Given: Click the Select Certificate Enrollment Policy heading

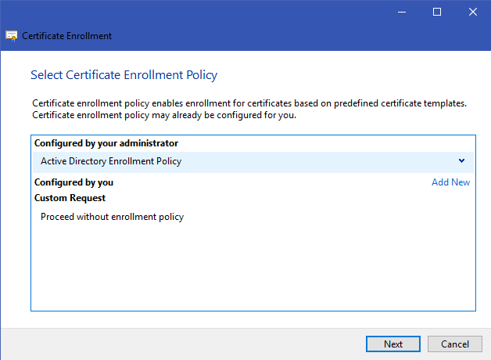Looking at the screenshot, I should tap(124, 75).
